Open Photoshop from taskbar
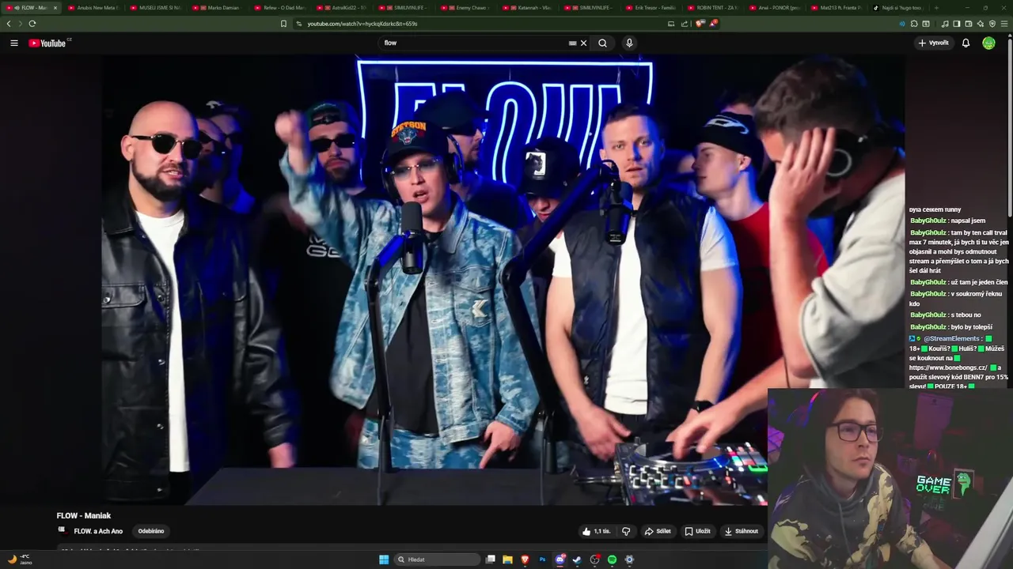The width and height of the screenshot is (1013, 569). point(543,560)
